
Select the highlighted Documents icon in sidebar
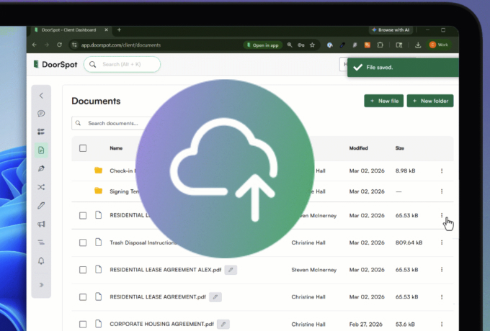point(41,150)
